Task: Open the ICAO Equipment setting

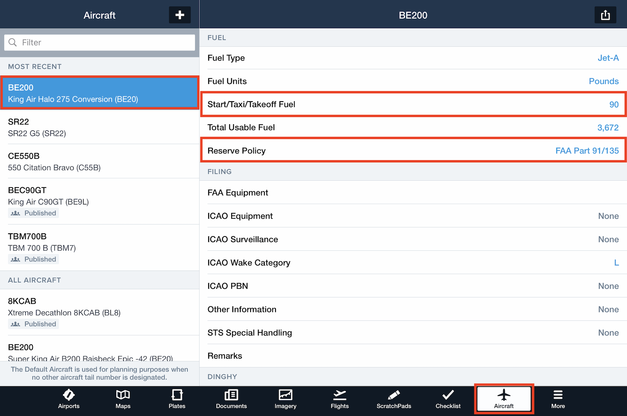Action: tap(413, 216)
